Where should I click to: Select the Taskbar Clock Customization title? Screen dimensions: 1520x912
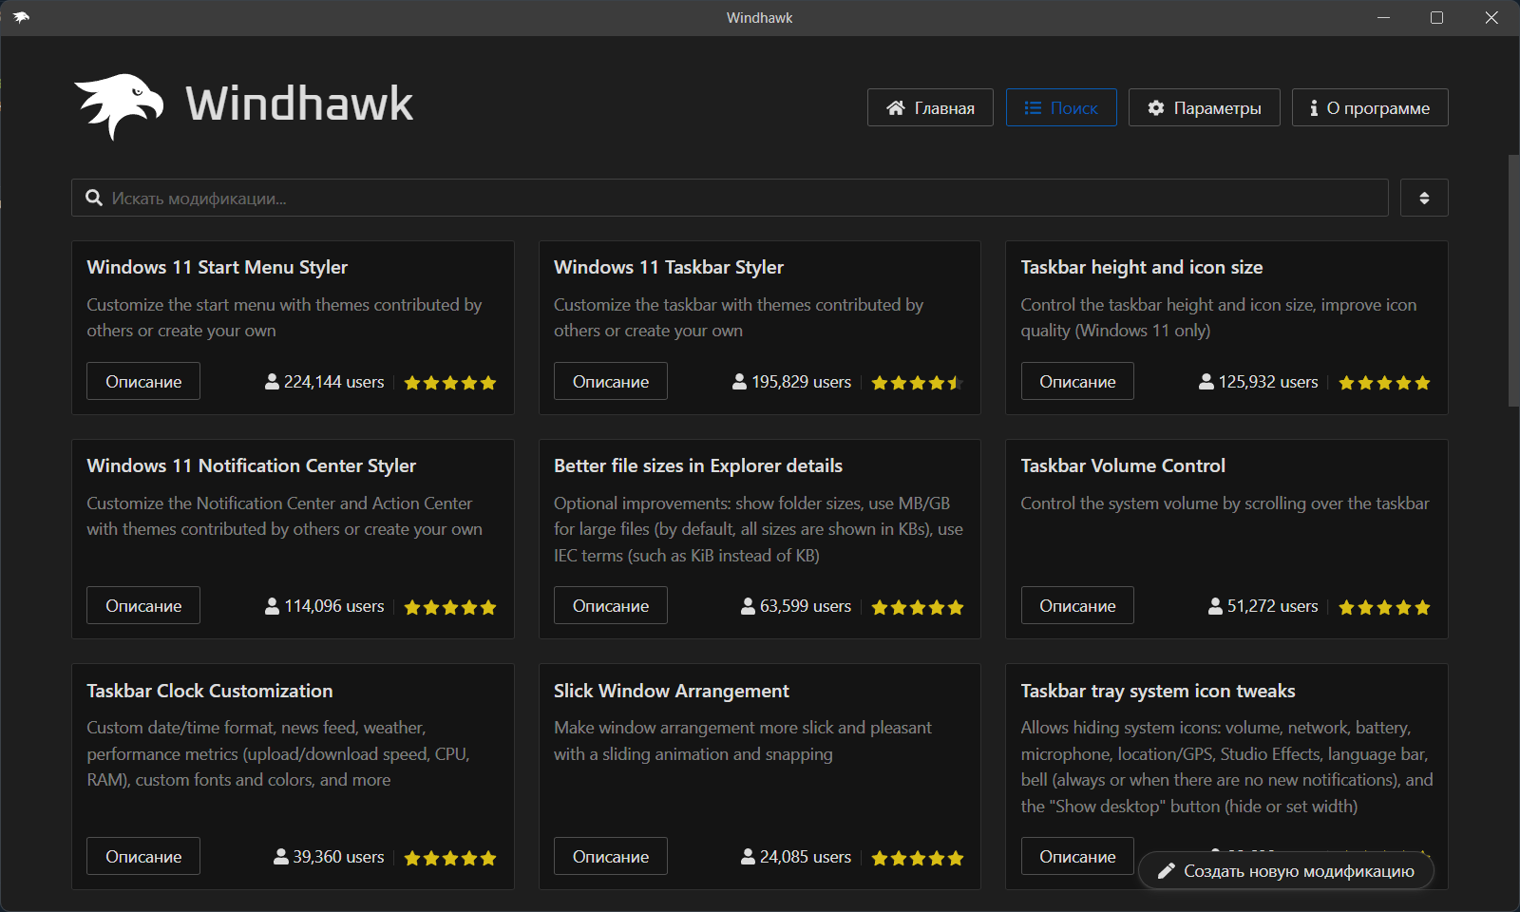coord(210,691)
